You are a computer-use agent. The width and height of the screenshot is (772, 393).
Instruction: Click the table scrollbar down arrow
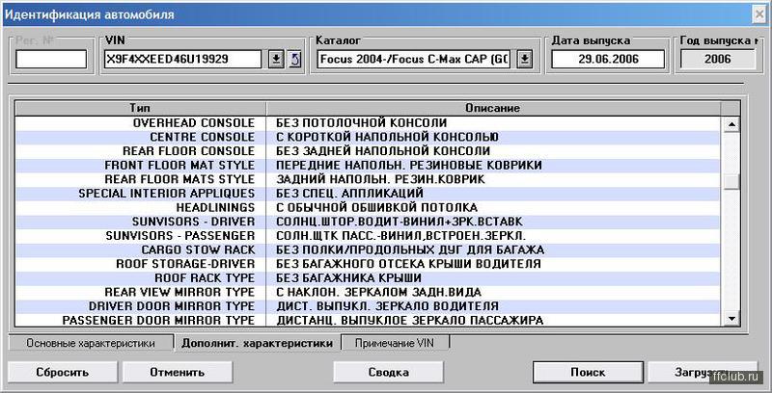click(731, 319)
